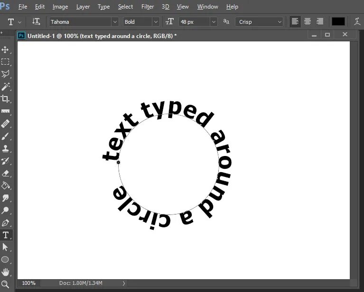Viewport: 364px width, 292px height.
Task: Select the Polygonal Lasso tool
Action: [5, 74]
